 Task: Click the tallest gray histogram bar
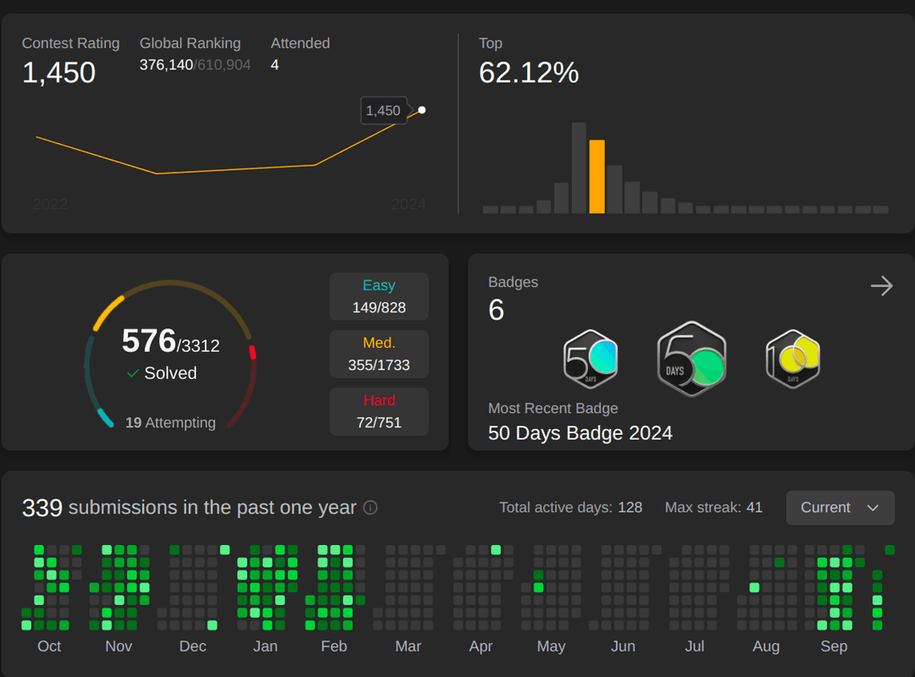[579, 168]
